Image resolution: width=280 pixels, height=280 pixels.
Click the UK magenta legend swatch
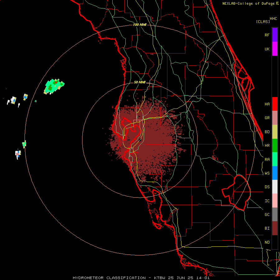pos(275,49)
